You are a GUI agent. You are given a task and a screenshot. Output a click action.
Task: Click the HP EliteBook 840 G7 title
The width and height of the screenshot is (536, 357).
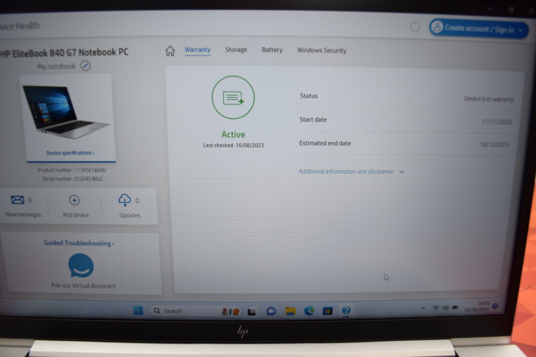click(x=64, y=53)
